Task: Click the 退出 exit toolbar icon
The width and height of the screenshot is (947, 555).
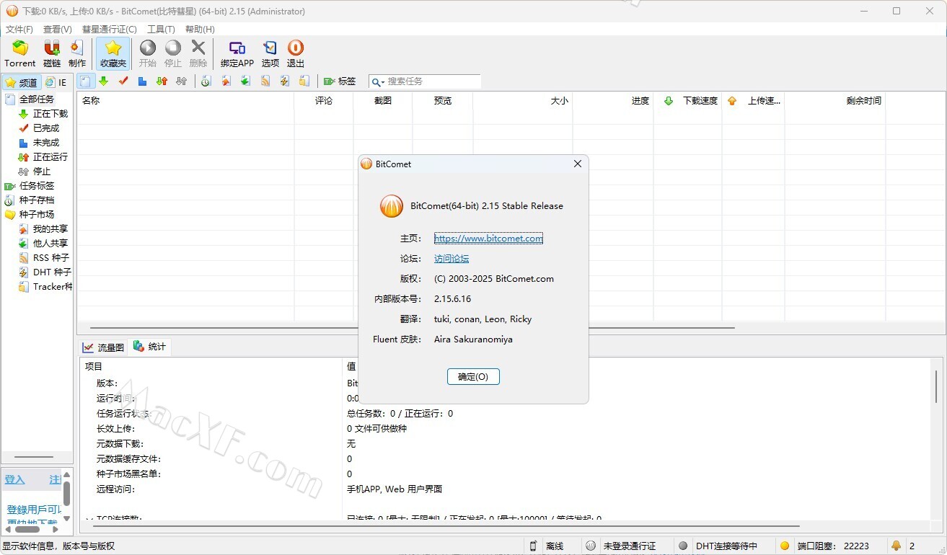Action: [x=296, y=54]
